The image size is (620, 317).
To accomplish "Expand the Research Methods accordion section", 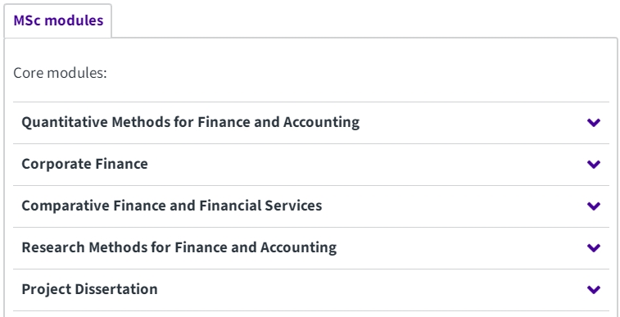I will click(311, 248).
